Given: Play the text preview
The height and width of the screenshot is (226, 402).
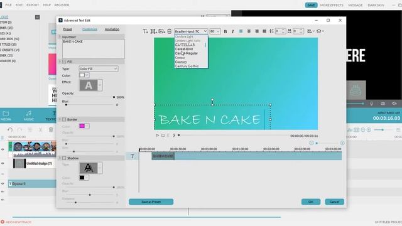Looking at the screenshot, I should (x=158, y=136).
